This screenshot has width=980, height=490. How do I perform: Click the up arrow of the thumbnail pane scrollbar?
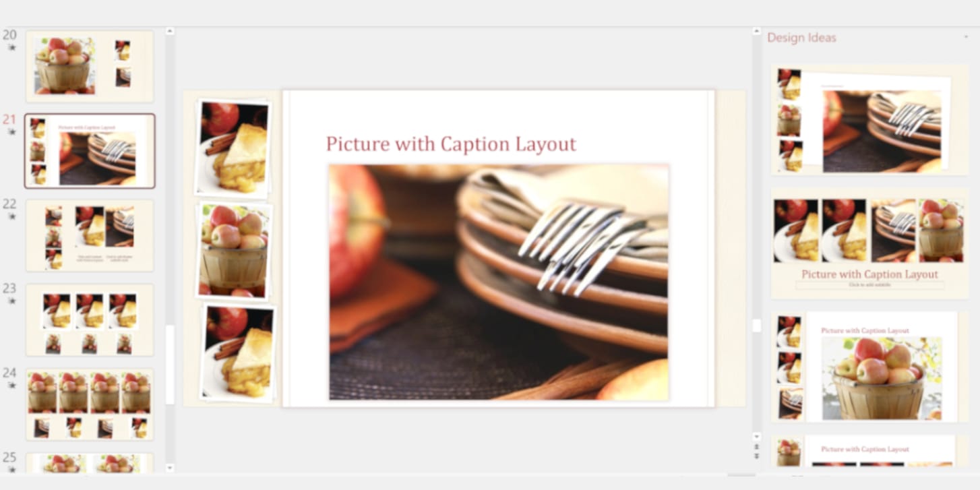click(x=170, y=31)
